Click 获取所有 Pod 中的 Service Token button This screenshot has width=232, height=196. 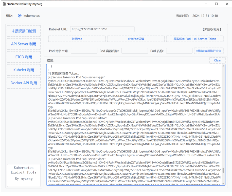point(195,39)
